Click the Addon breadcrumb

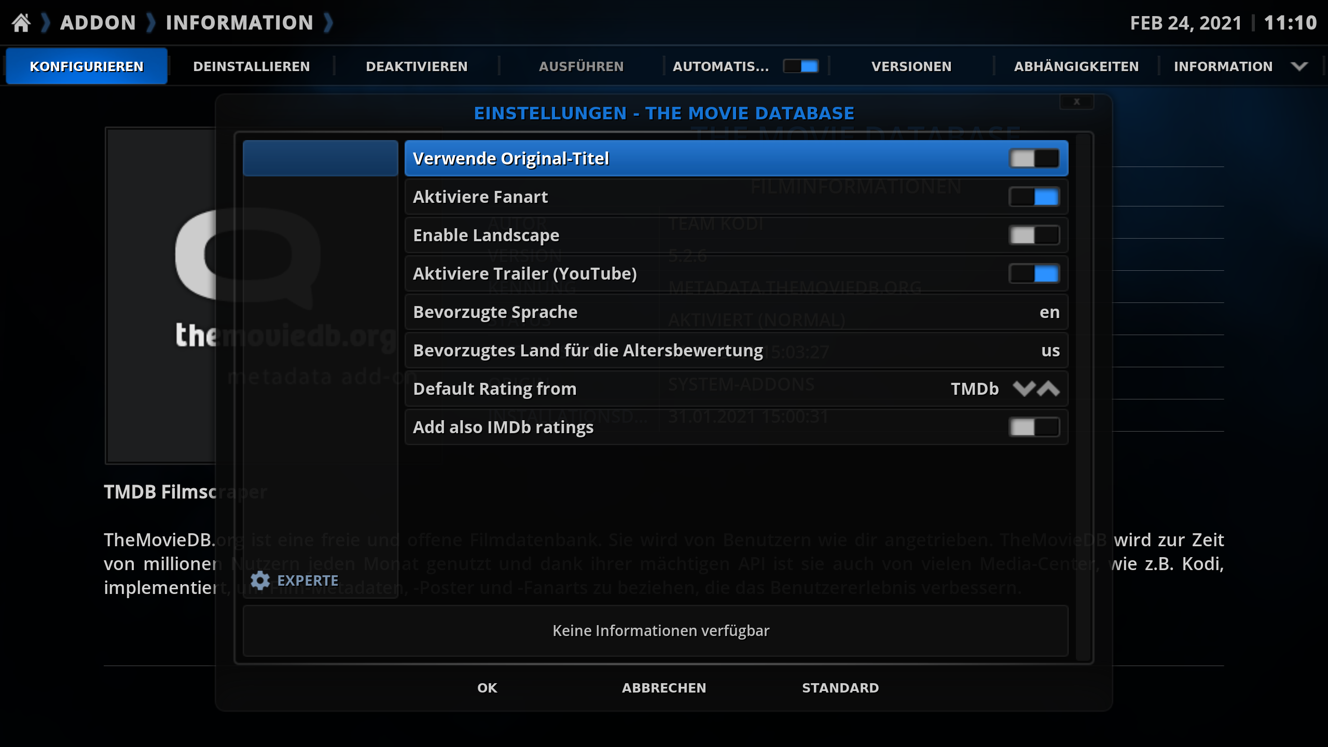pyautogui.click(x=98, y=23)
